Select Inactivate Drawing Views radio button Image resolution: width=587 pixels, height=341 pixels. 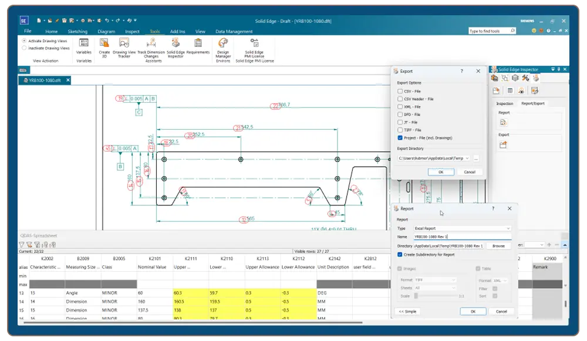click(x=24, y=48)
